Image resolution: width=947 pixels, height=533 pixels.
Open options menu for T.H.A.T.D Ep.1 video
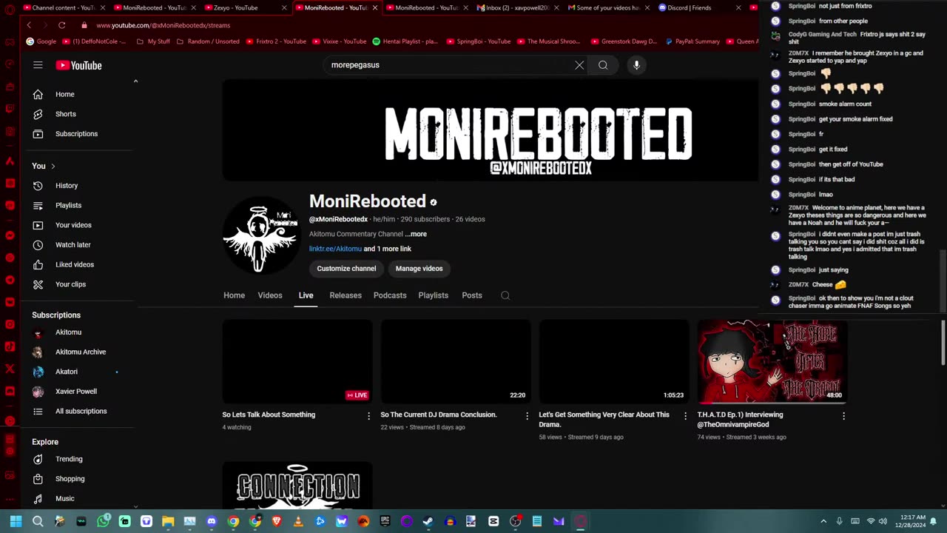843,416
